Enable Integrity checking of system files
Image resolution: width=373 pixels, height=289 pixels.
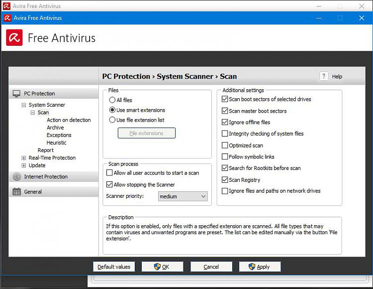(225, 134)
